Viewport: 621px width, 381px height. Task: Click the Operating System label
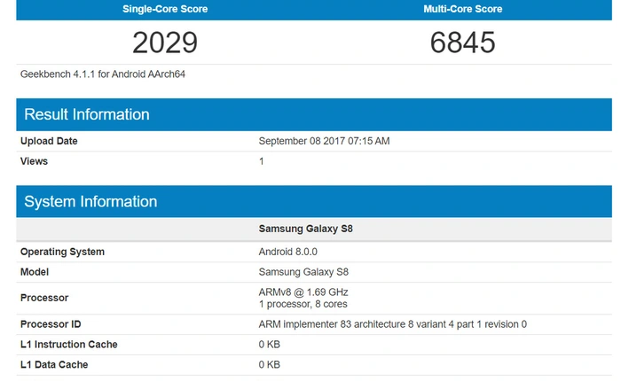pos(62,252)
